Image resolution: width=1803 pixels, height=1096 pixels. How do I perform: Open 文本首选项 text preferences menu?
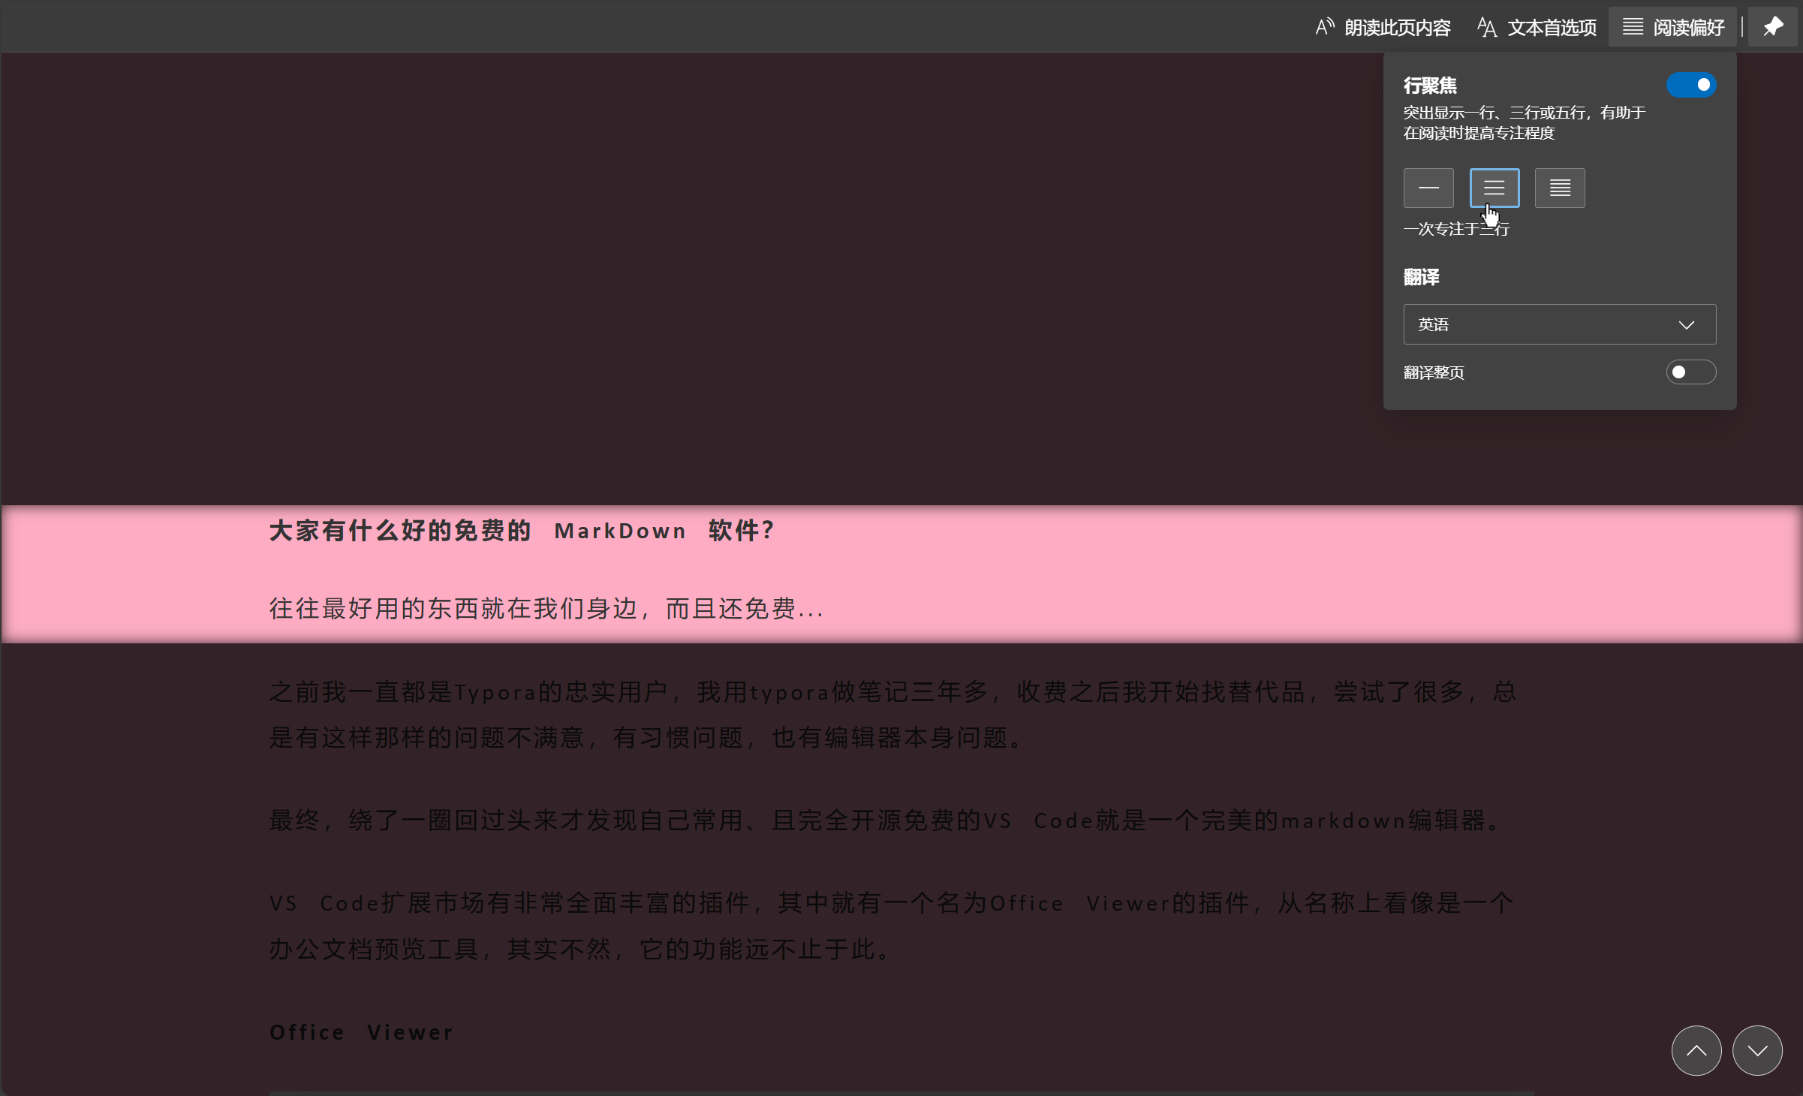[1552, 28]
